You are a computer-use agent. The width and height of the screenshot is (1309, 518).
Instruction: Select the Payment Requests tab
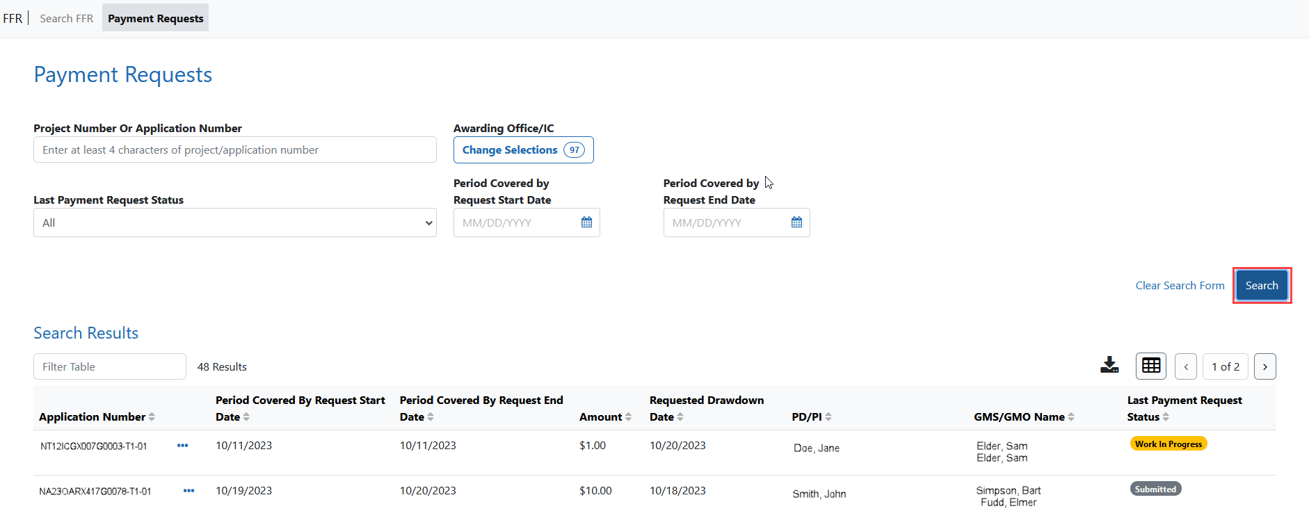click(155, 19)
